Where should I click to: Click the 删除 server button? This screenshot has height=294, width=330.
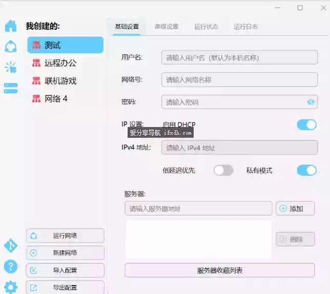click(295, 239)
